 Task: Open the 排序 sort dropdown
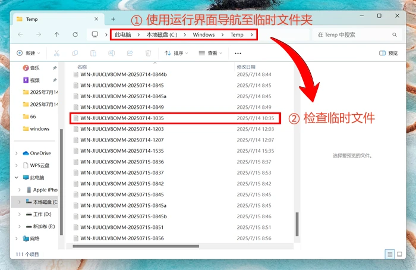[177, 53]
